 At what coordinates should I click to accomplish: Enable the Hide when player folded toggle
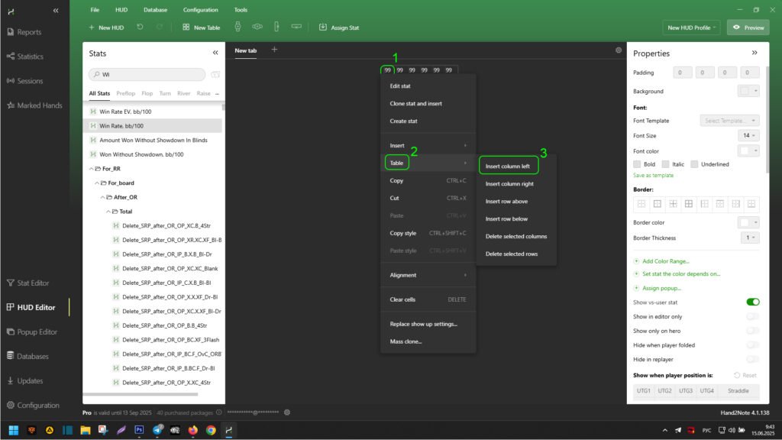pyautogui.click(x=752, y=345)
